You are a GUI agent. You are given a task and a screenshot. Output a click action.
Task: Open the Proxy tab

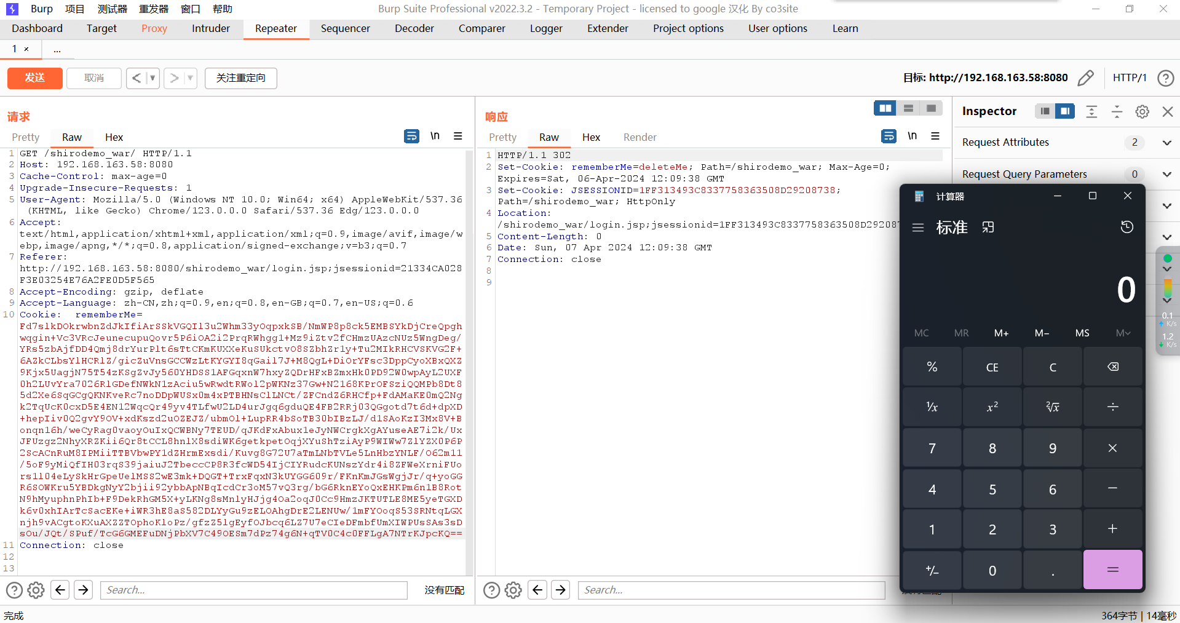154,28
